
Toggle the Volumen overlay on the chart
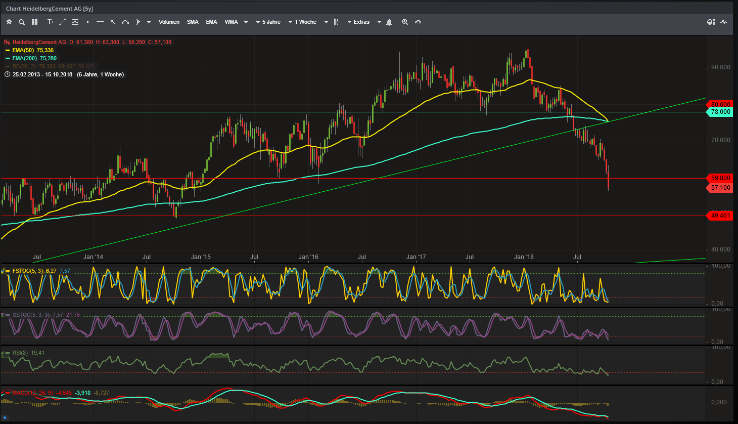169,22
